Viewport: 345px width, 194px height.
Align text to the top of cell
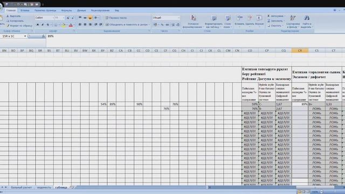(80, 18)
